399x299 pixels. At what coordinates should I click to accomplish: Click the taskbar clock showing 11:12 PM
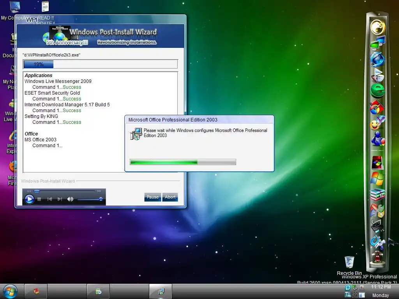(x=381, y=287)
